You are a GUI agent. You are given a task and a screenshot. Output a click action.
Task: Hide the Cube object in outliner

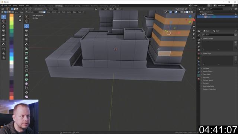(236, 17)
